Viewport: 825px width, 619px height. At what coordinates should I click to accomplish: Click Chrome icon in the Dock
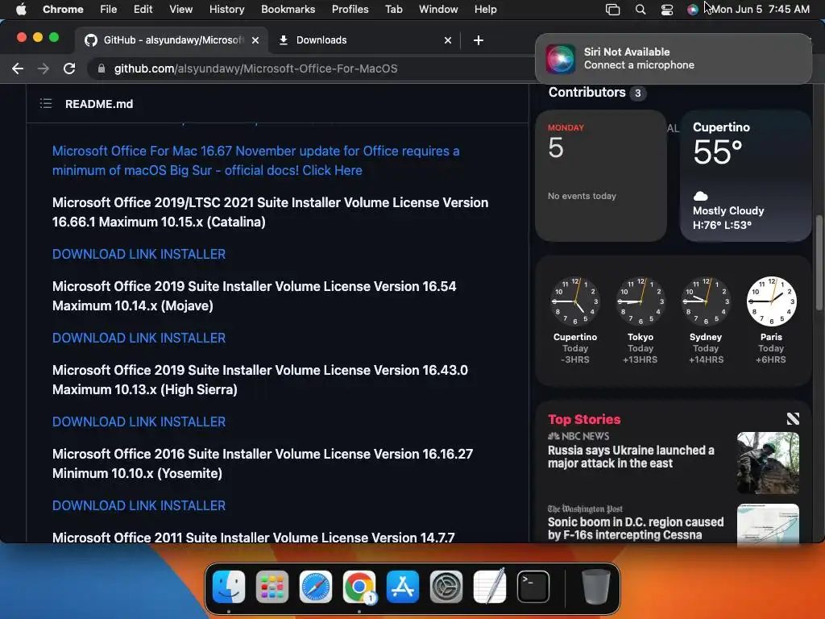pos(359,587)
